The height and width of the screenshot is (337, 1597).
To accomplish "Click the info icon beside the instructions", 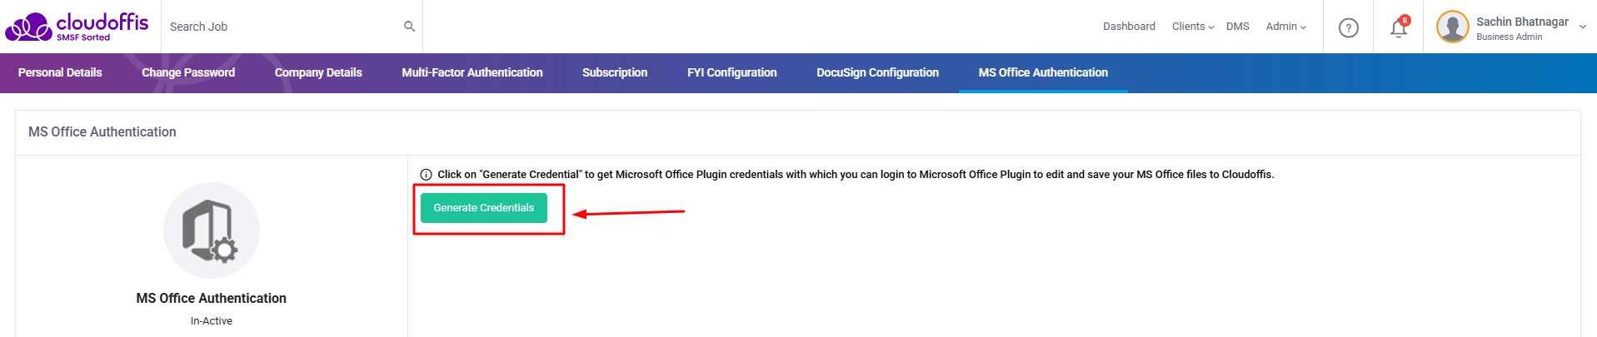I will pos(426,175).
